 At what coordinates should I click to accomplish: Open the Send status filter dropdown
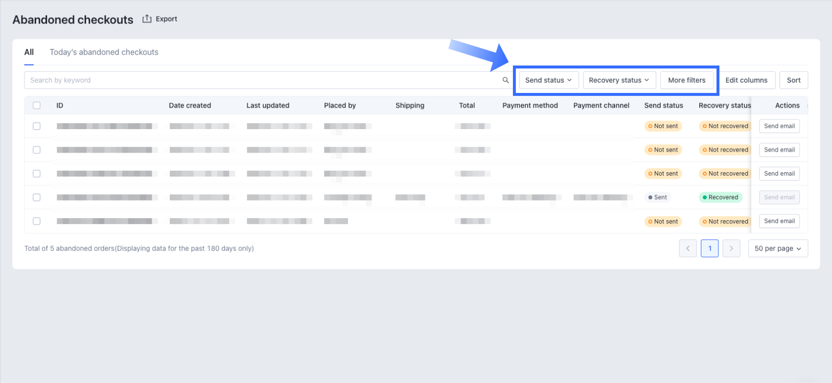pos(548,80)
